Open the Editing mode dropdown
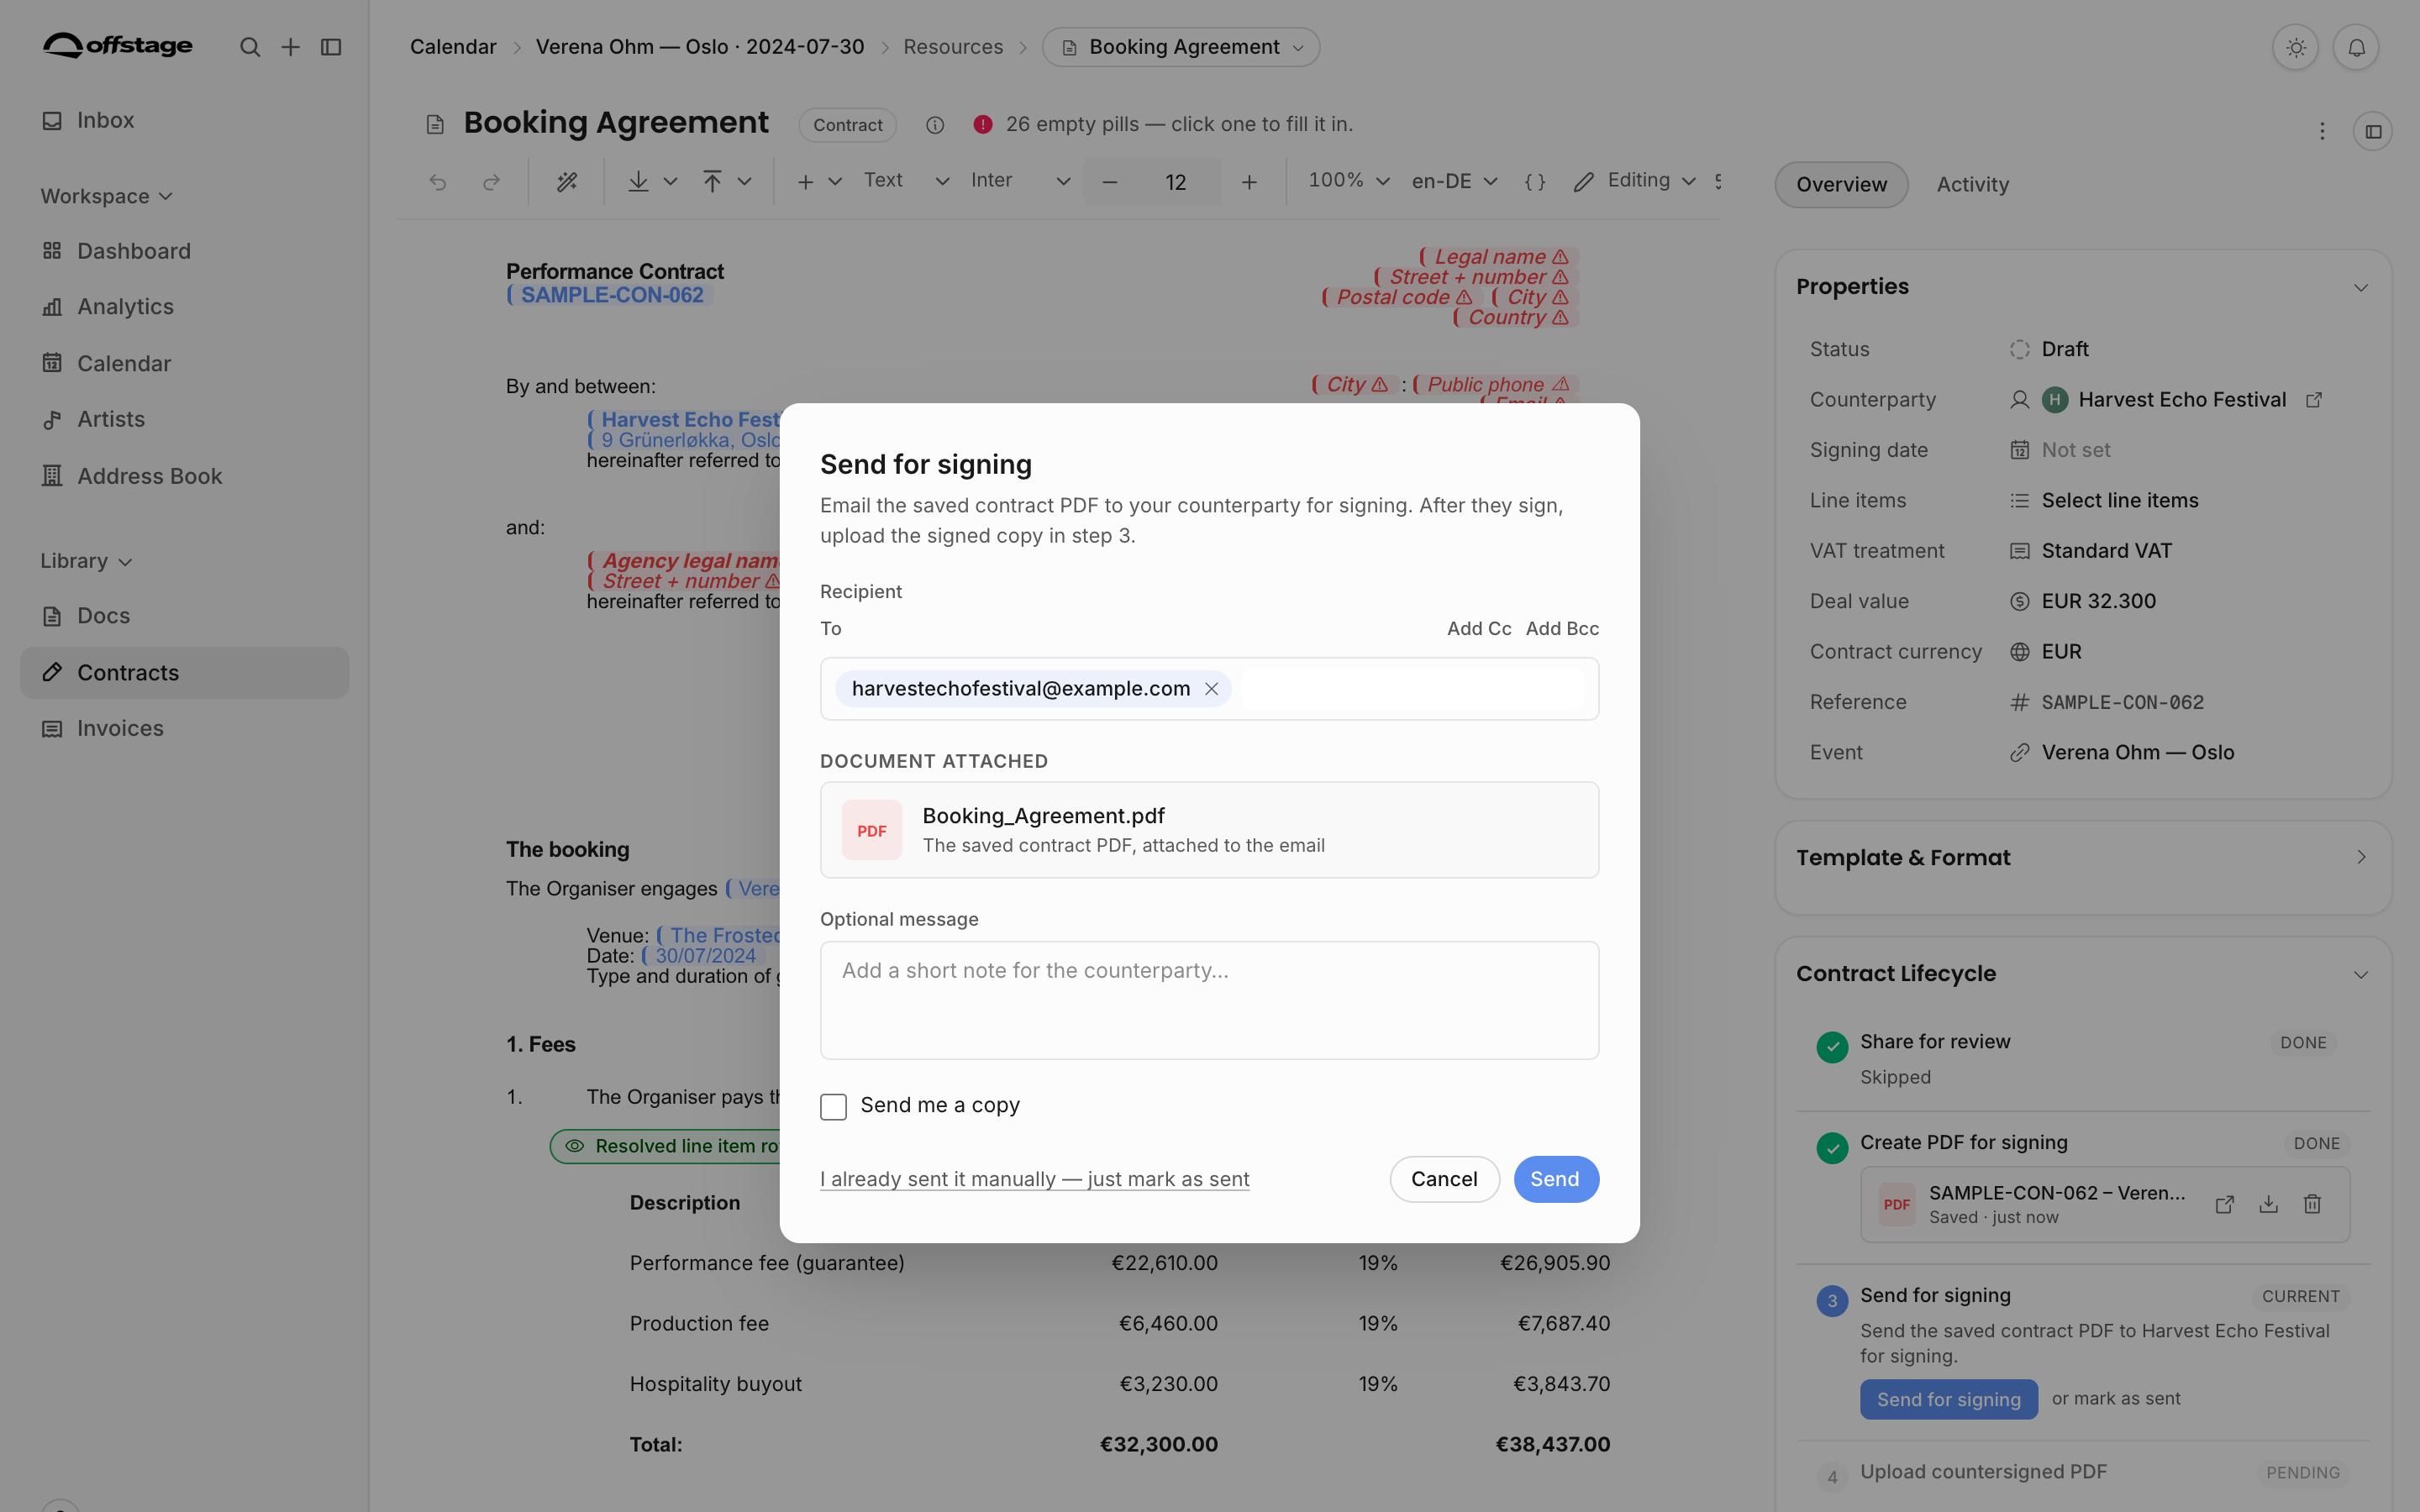 pos(1635,181)
